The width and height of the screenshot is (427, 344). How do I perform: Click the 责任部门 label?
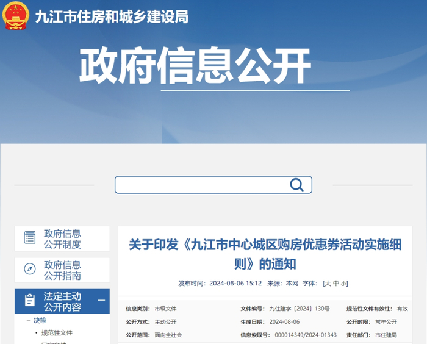[x=359, y=335]
